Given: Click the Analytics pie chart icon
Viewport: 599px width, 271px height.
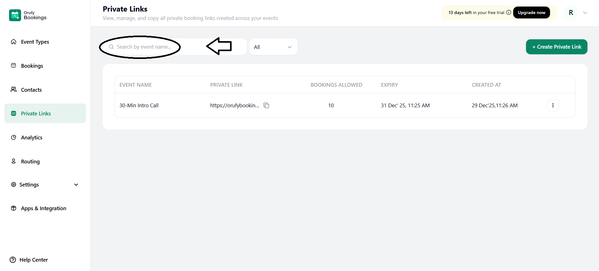Looking at the screenshot, I should pyautogui.click(x=13, y=138).
